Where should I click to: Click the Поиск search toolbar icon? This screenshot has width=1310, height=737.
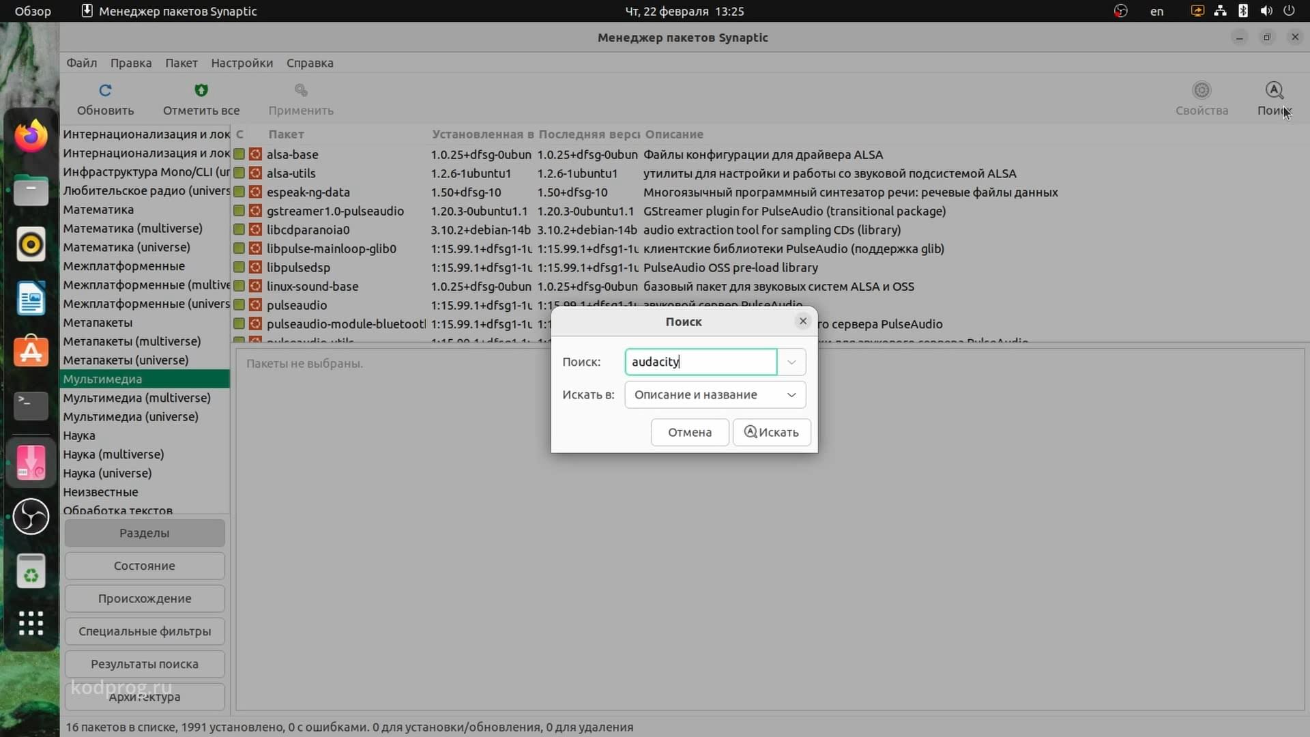click(x=1274, y=90)
